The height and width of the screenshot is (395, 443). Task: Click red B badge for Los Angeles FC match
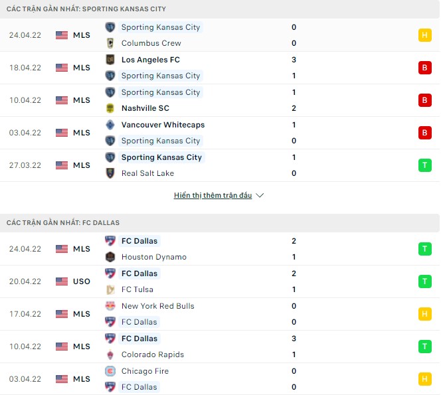(424, 68)
